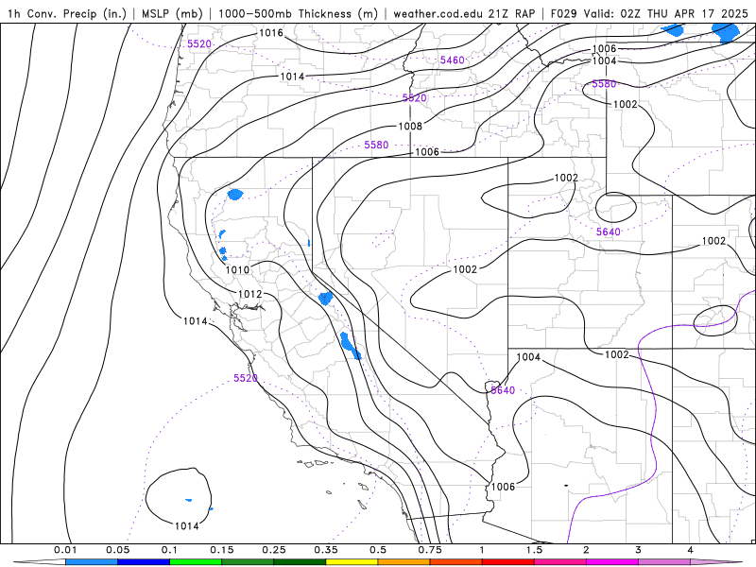Click the 1010 isobar label
This screenshot has width=756, height=567.
point(238,270)
